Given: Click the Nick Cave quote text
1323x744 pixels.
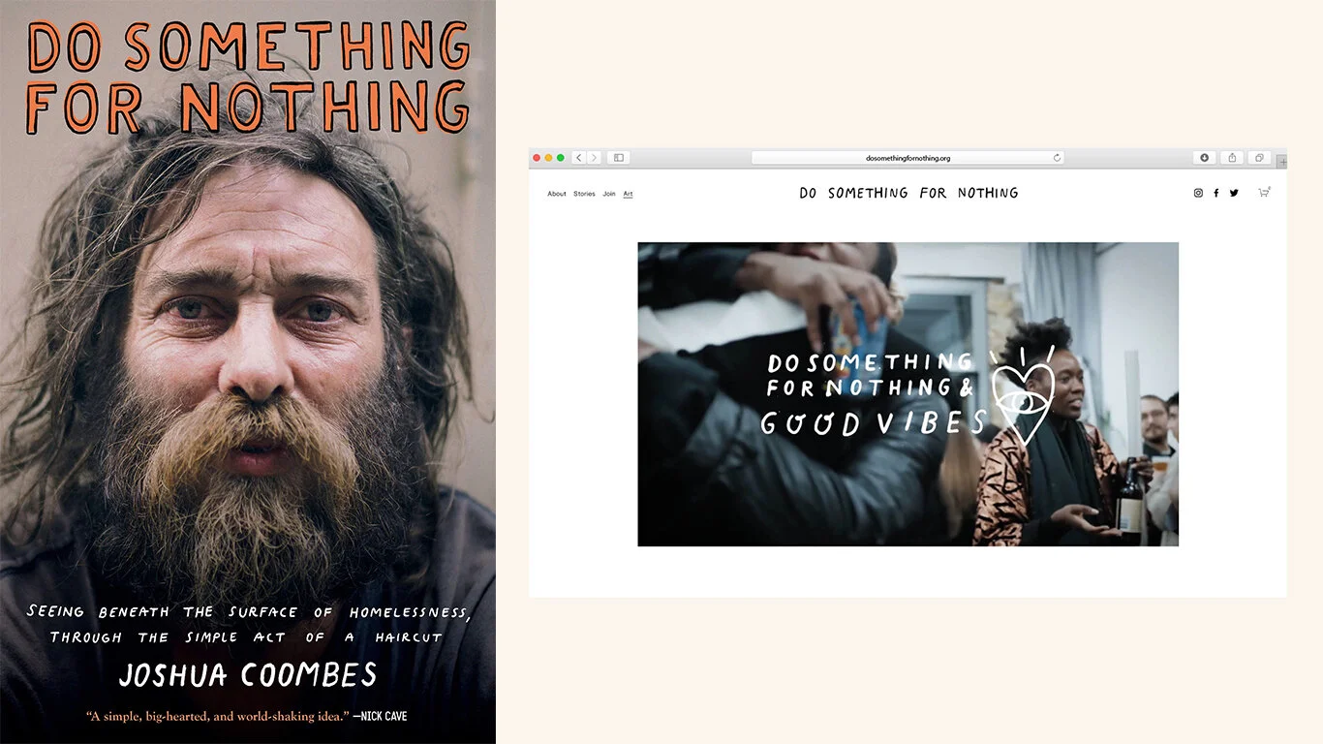Looking at the screenshot, I should pos(247,717).
